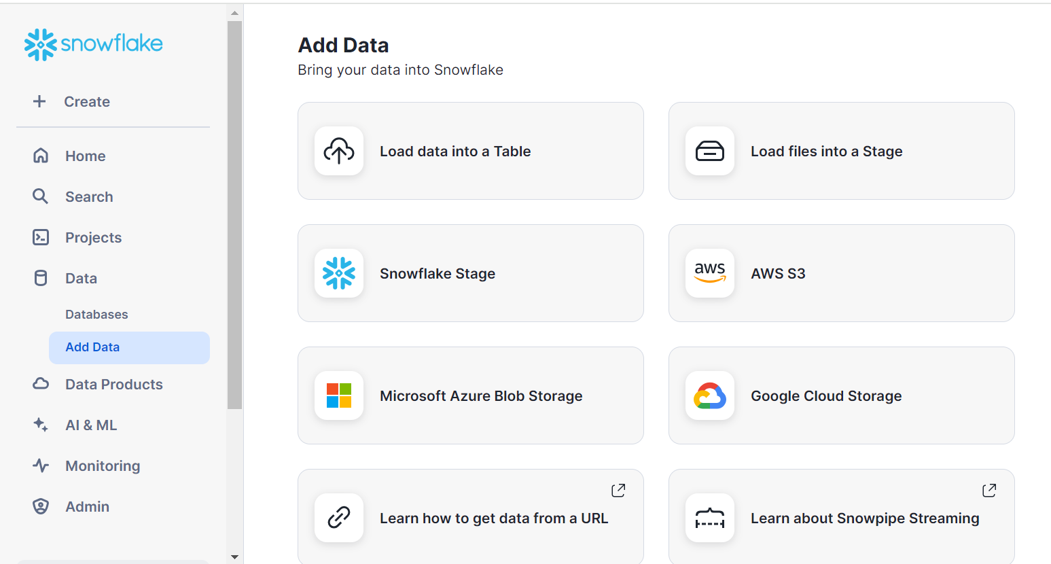Open Databases under Data
Viewport: 1051px width, 564px height.
tap(96, 315)
